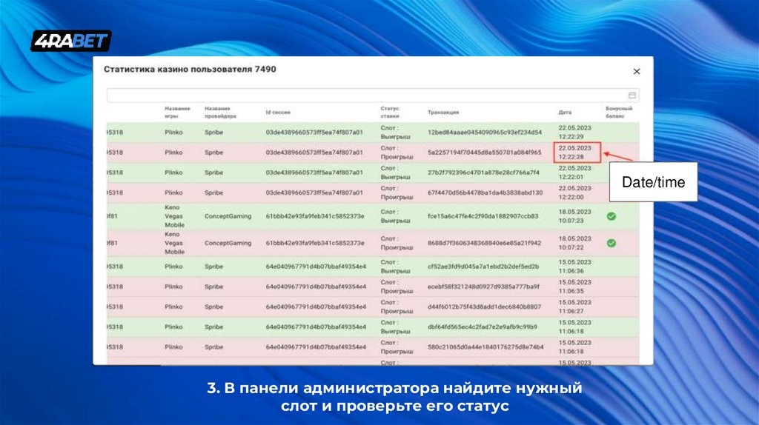Click the empty date filter field

[x=373, y=96]
